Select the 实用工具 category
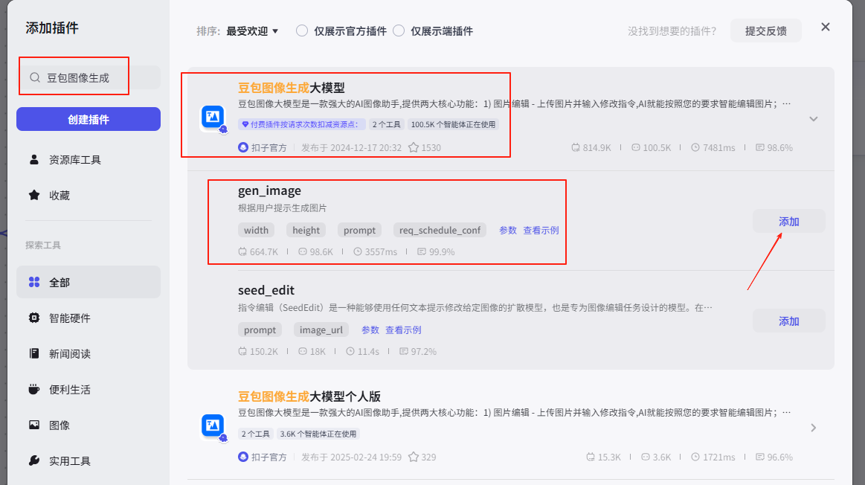 (x=89, y=460)
